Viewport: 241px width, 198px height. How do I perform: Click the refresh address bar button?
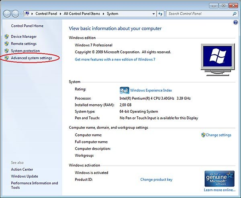tap(160, 14)
